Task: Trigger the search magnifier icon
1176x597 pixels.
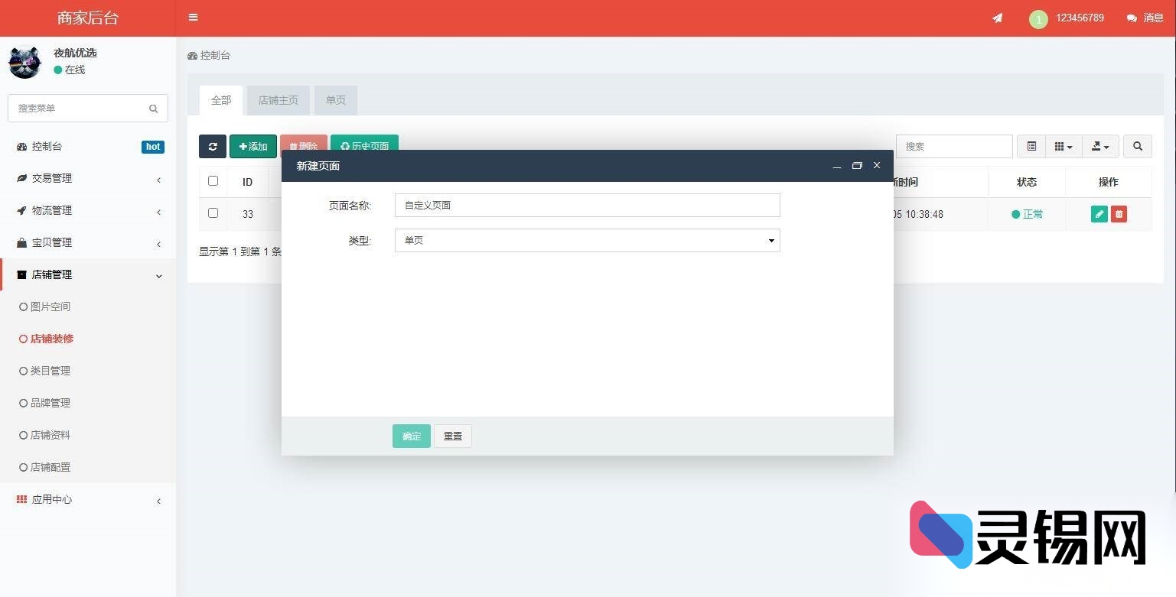Action: point(1138,146)
